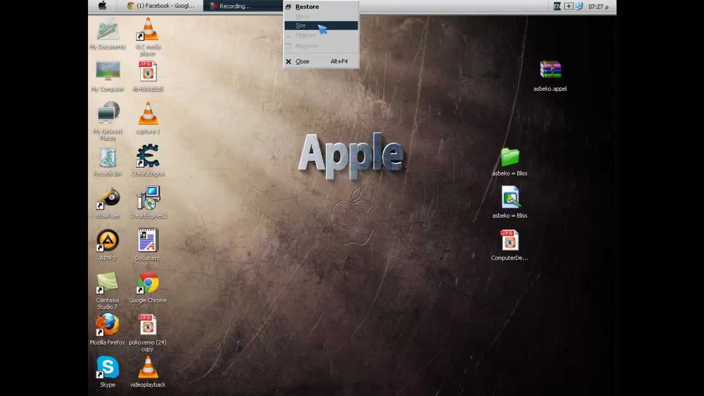Viewport: 704px width, 396px height.
Task: Select the asbeko = Bliss document file
Action: coord(510,203)
